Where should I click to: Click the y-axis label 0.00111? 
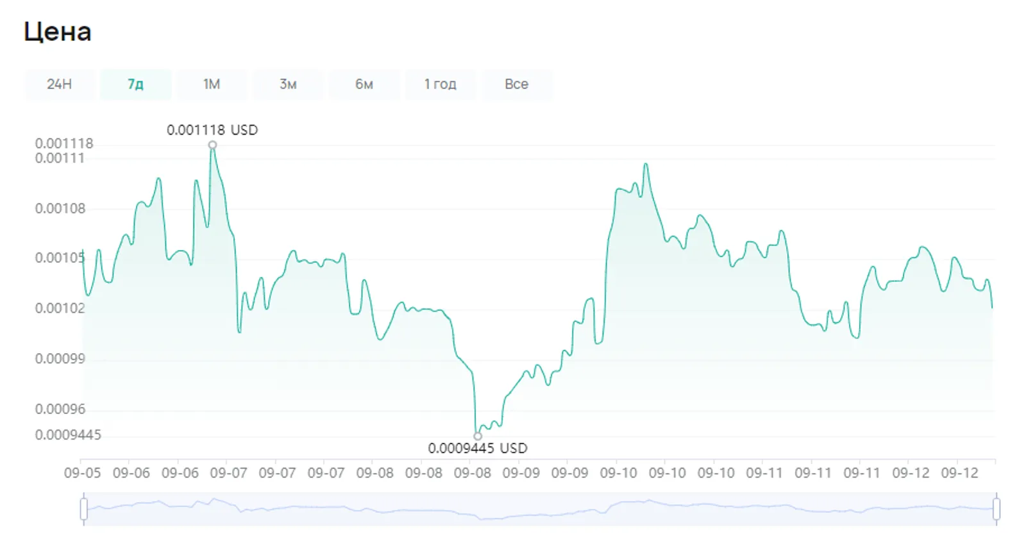click(x=60, y=158)
